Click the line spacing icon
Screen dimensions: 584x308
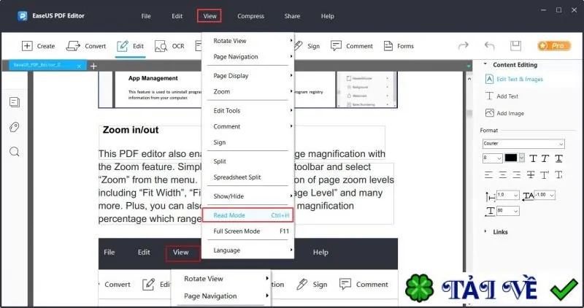[490, 196]
